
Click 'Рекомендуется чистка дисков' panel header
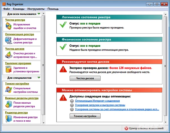[x=109, y=62]
